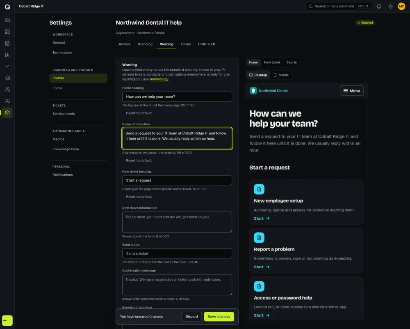Click Start link under Report a problem
The height and width of the screenshot is (329, 410).
tap(262, 267)
